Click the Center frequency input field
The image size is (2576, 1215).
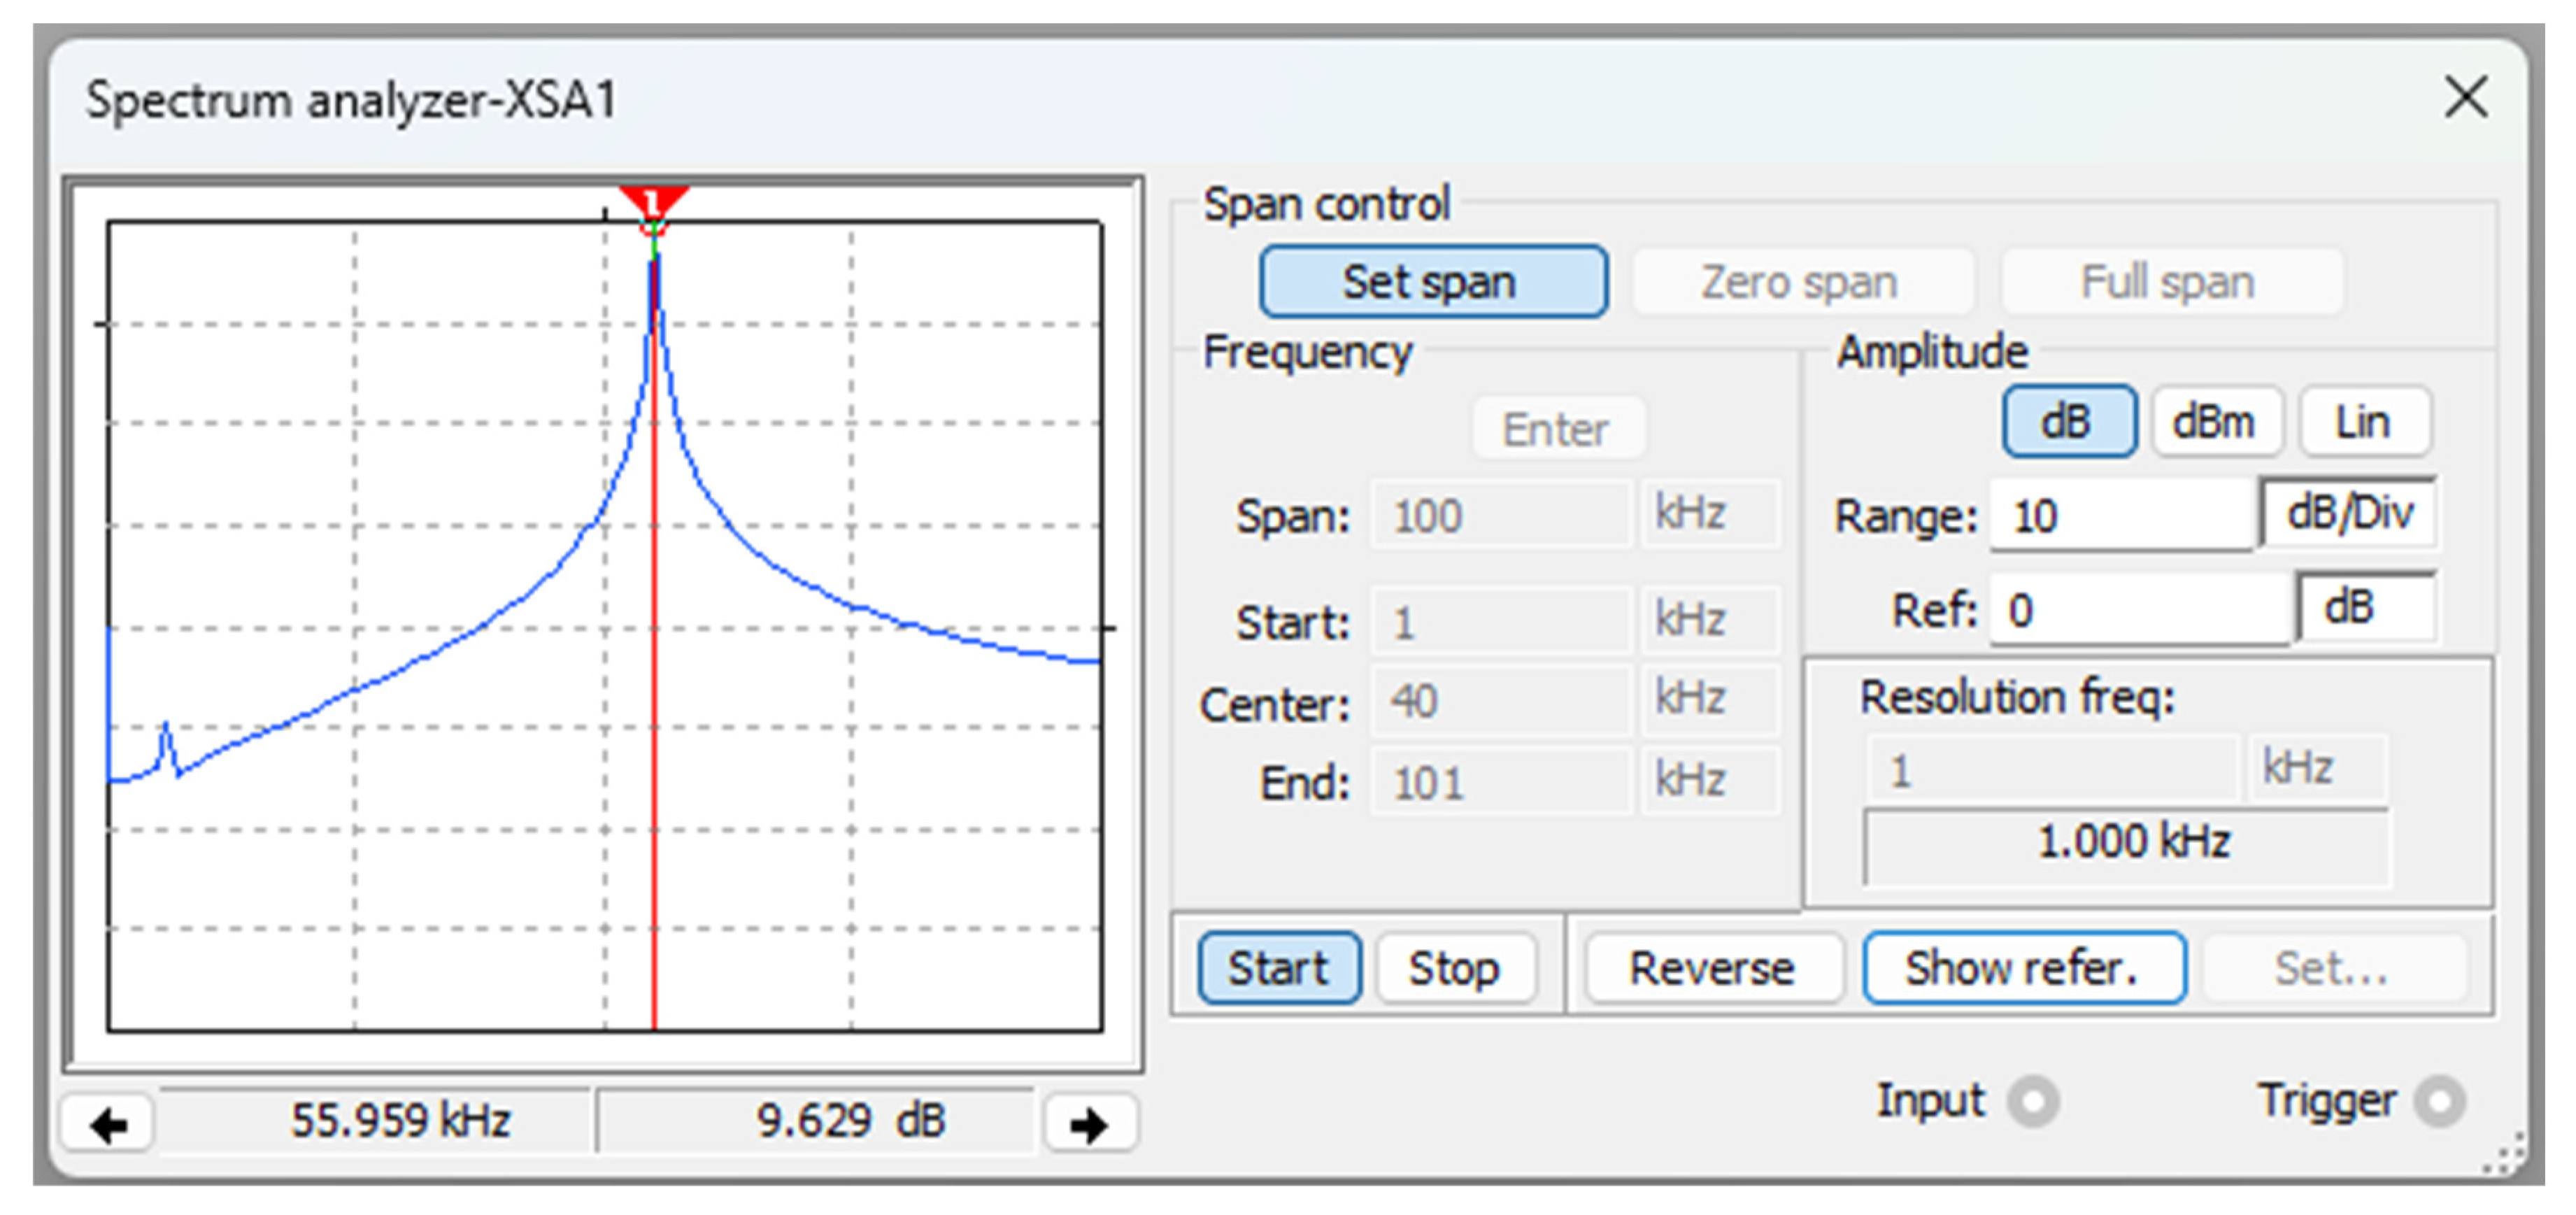coord(1500,700)
